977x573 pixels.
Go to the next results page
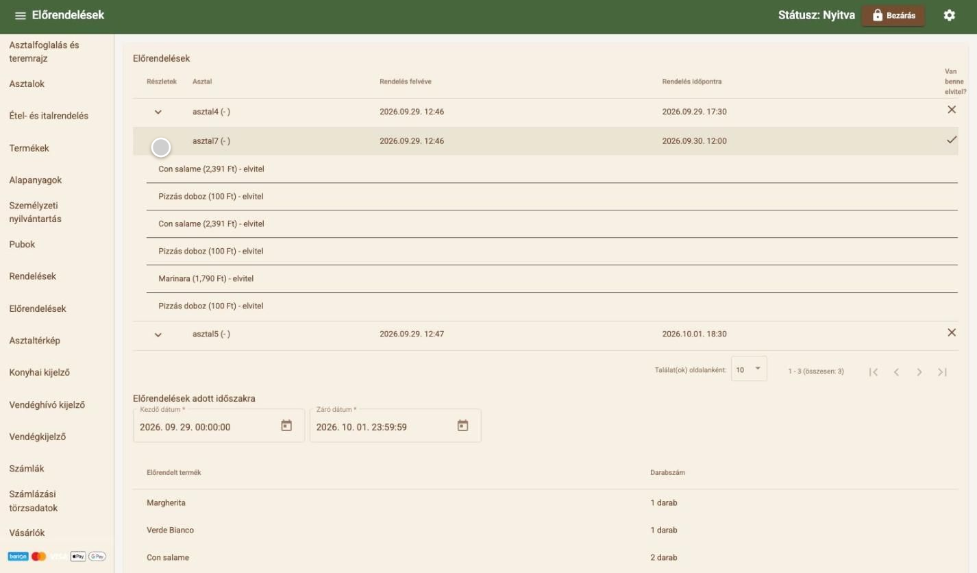919,372
